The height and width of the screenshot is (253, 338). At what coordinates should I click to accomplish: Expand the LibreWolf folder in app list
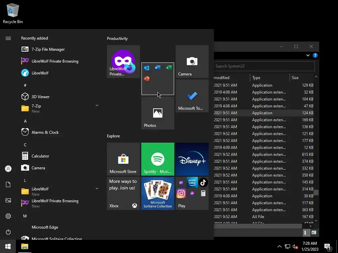97,188
